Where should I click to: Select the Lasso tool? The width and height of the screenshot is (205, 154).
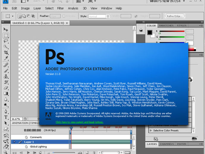tap(6, 41)
